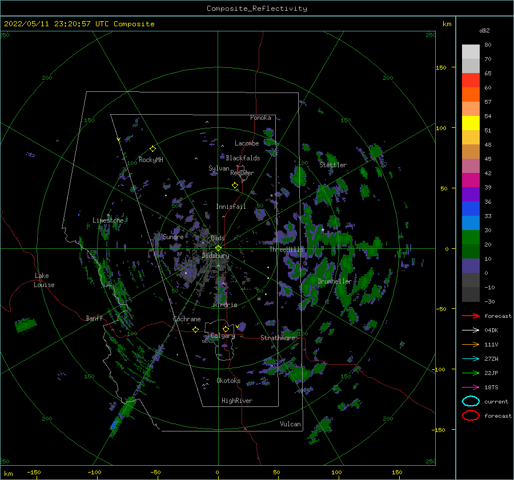Click the RockyMH label

point(151,160)
